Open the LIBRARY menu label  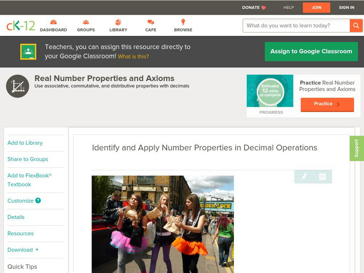118,30
